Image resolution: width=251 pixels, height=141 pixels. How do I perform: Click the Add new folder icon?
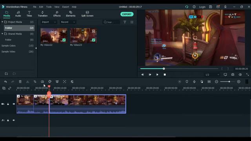coord(6,74)
